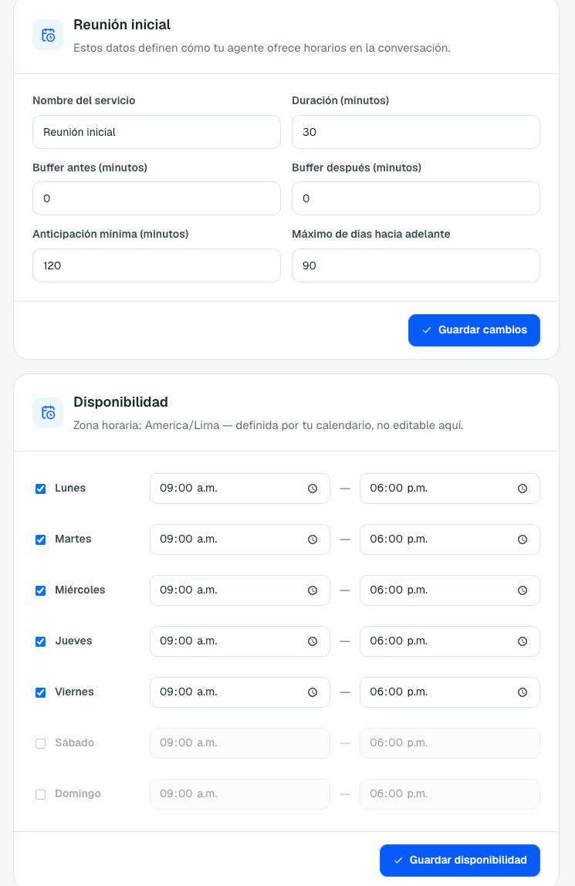Click the Disponibilidad section heading
The width and height of the screenshot is (575, 886).
[121, 402]
